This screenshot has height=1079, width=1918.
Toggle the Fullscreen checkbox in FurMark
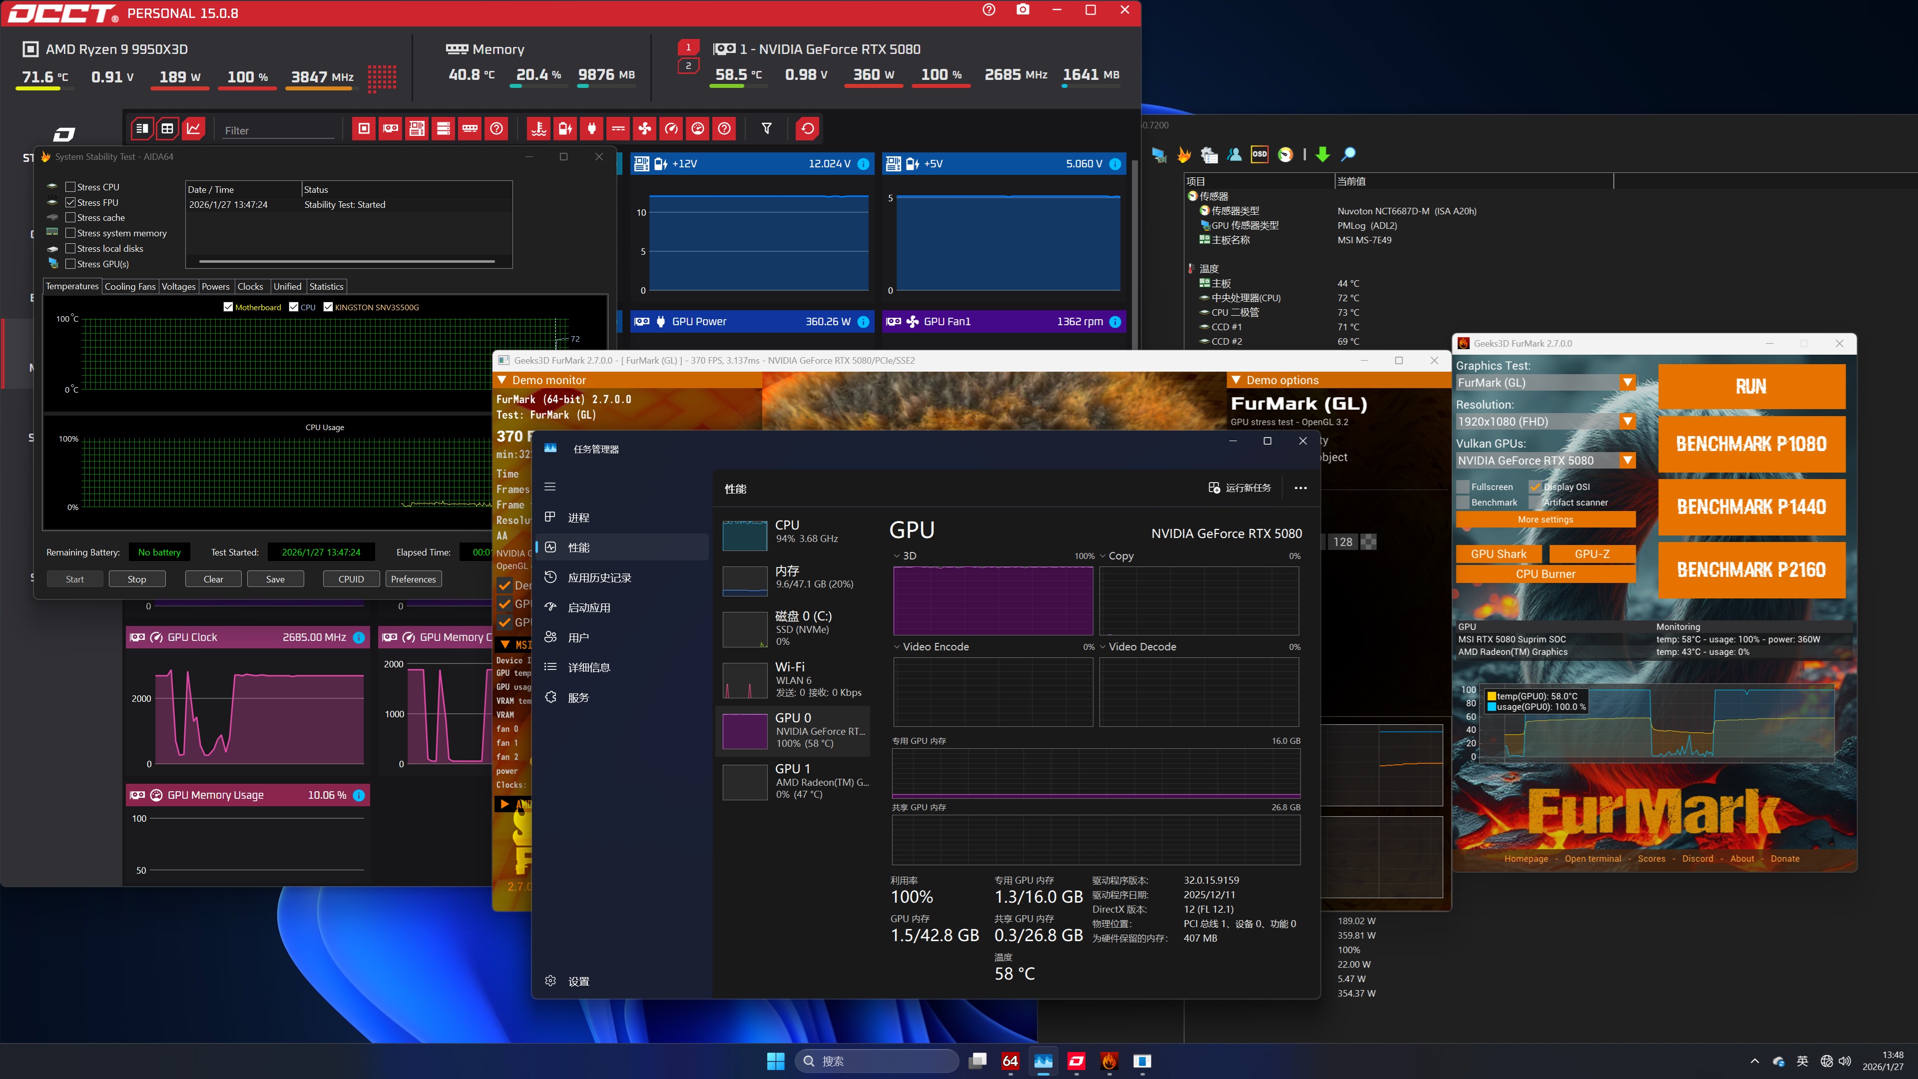(1463, 487)
